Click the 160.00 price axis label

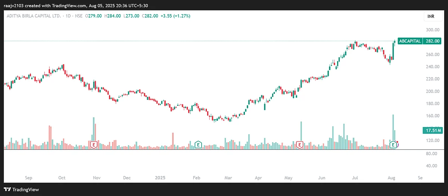point(432,116)
